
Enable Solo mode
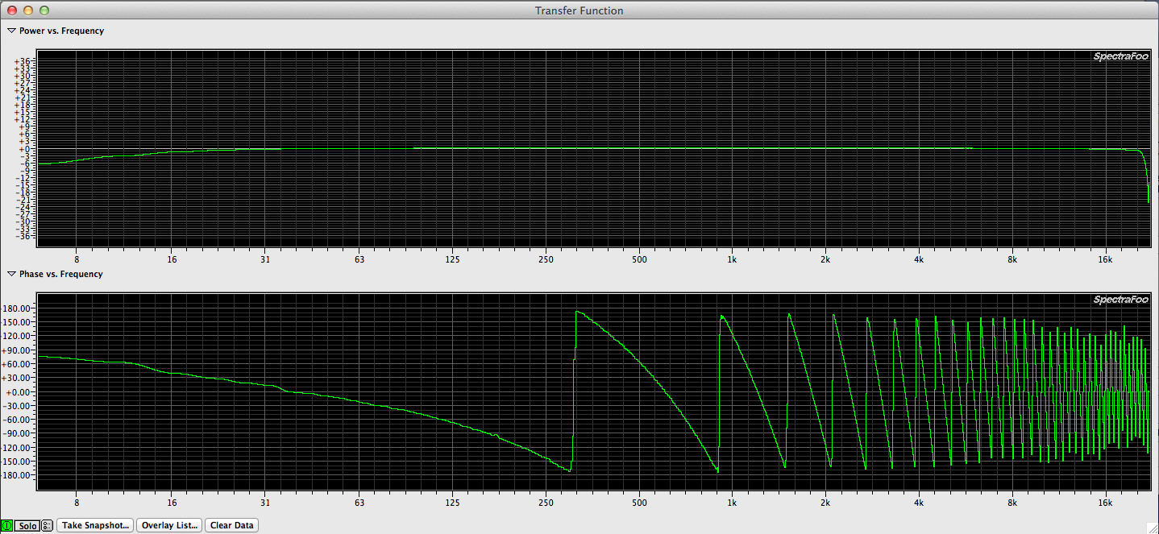[x=27, y=526]
